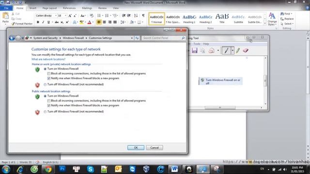This screenshot has width=310, height=174.
Task: Open the pen options dropdown in Snipping Tool
Action: (x=232, y=50)
